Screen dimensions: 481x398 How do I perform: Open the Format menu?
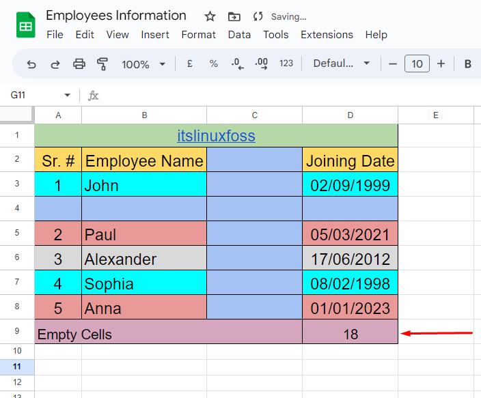[x=198, y=35]
